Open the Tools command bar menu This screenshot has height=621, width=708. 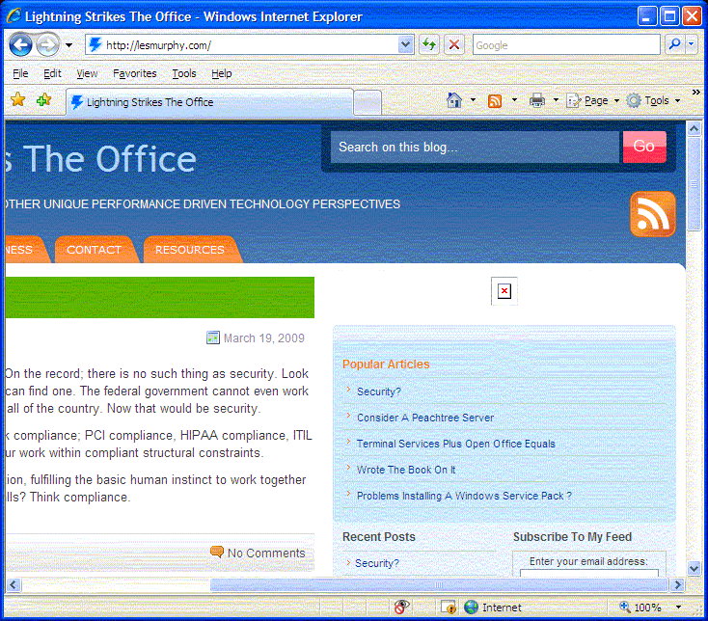tap(653, 100)
